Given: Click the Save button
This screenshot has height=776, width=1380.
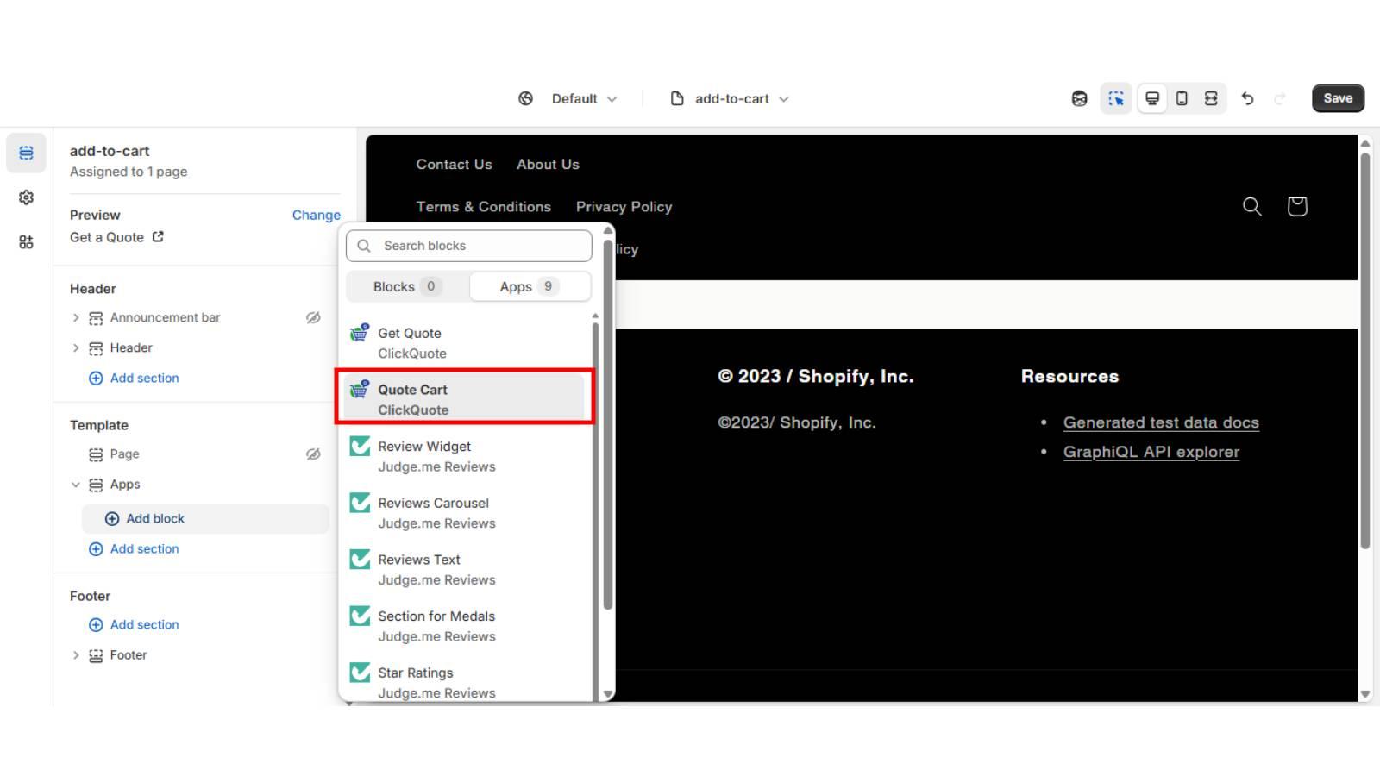Looking at the screenshot, I should click(1337, 98).
